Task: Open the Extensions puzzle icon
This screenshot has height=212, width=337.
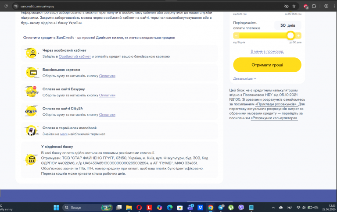Action: click(x=314, y=6)
